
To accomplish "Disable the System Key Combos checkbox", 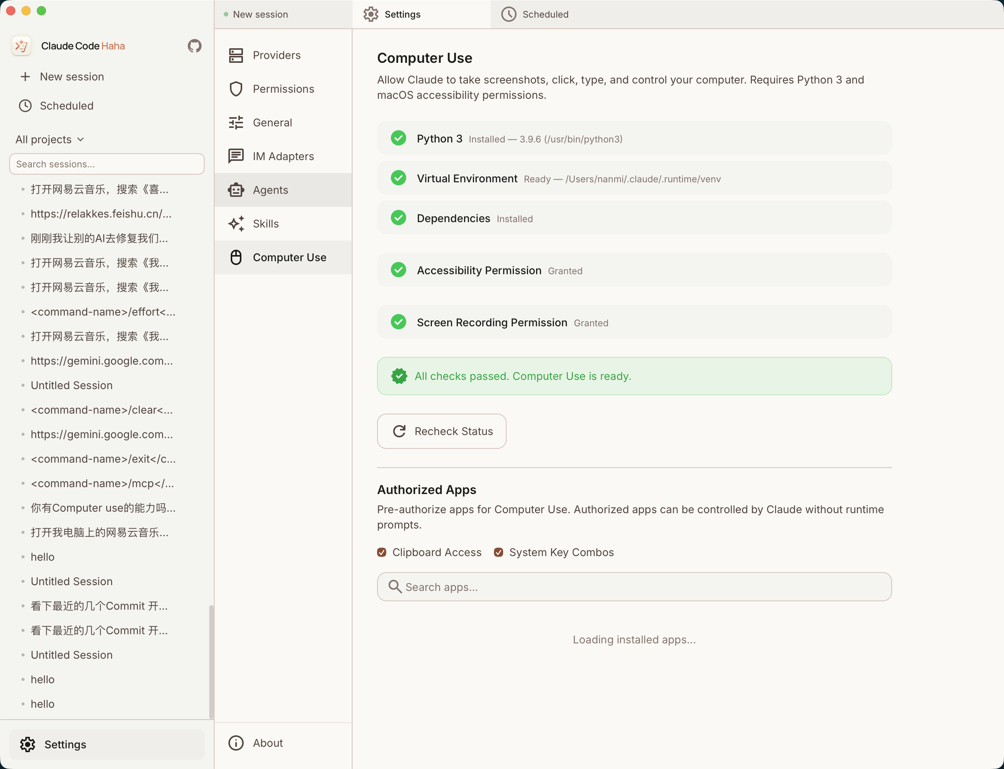I will [498, 553].
